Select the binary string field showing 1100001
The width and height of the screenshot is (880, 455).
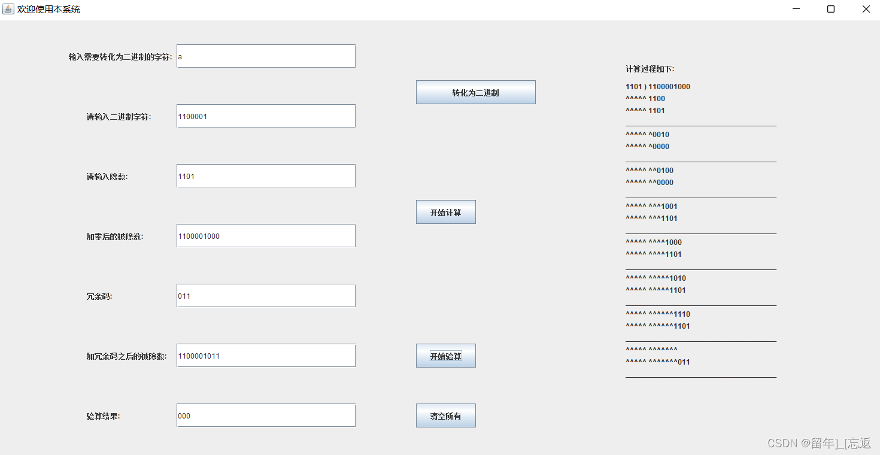pyautogui.click(x=266, y=116)
